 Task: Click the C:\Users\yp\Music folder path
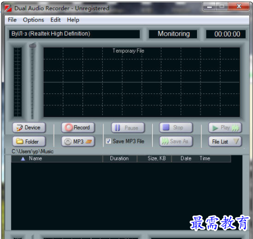33,152
